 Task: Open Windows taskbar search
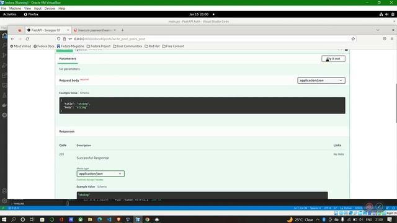[14, 219]
